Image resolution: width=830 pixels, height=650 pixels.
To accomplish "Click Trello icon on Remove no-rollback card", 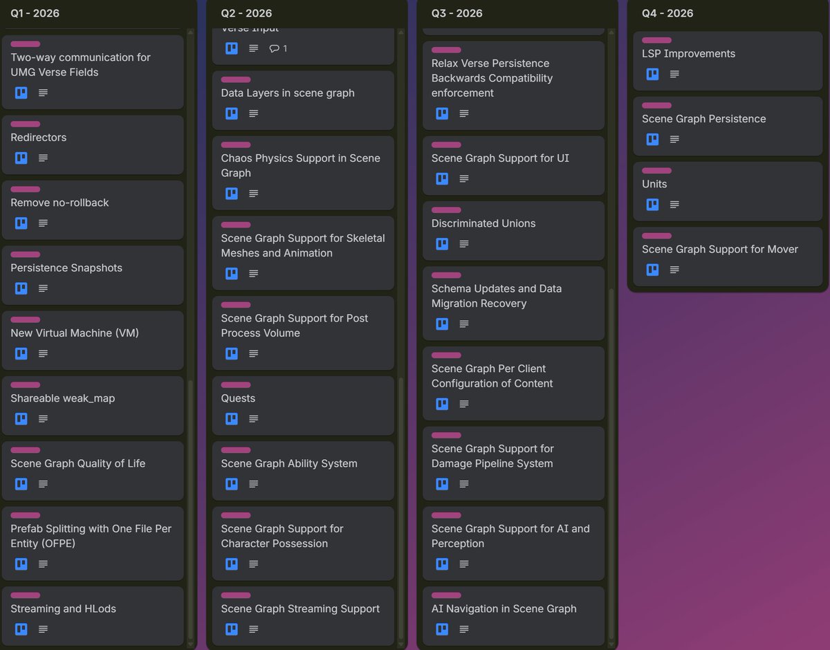I will point(21,223).
